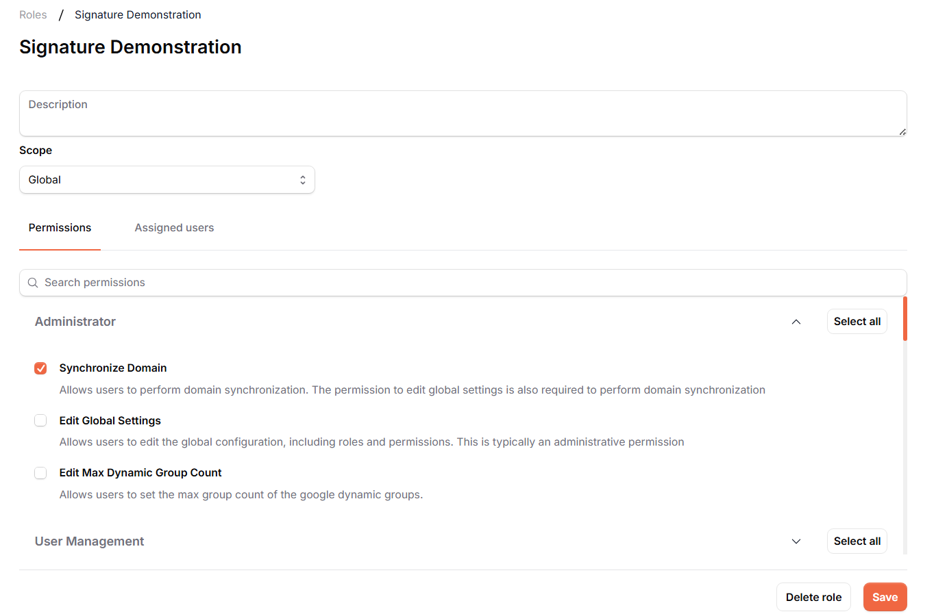Expand the User Management section chevron
947x614 pixels.
pos(796,541)
